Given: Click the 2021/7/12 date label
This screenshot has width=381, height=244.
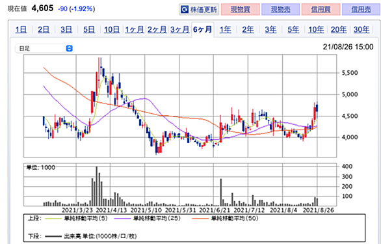Looking at the screenshot, I should tap(249, 210).
